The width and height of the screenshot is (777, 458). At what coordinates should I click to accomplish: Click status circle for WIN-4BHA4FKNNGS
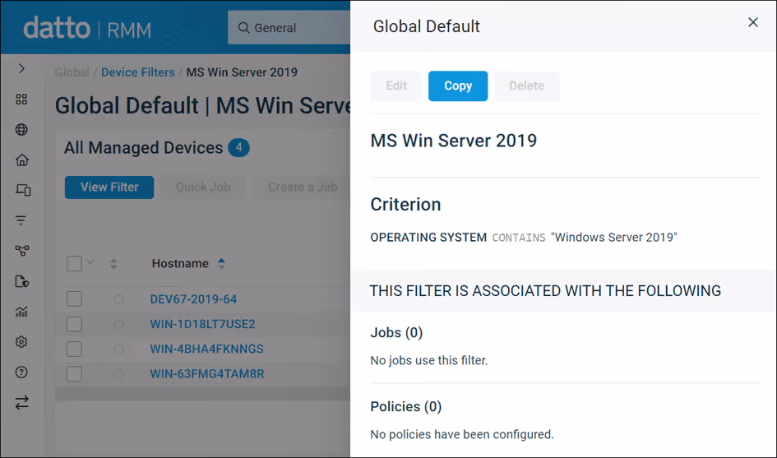[118, 349]
